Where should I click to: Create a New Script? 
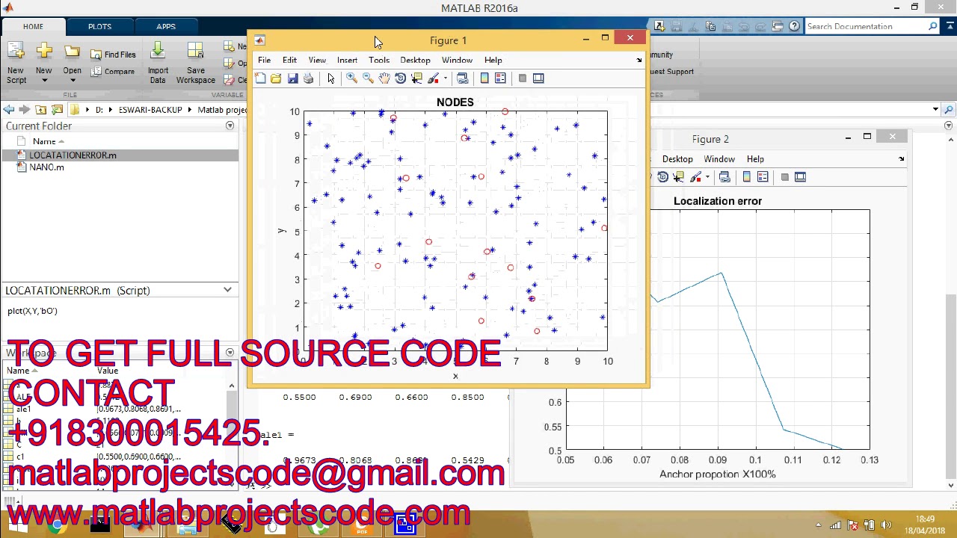coord(16,62)
